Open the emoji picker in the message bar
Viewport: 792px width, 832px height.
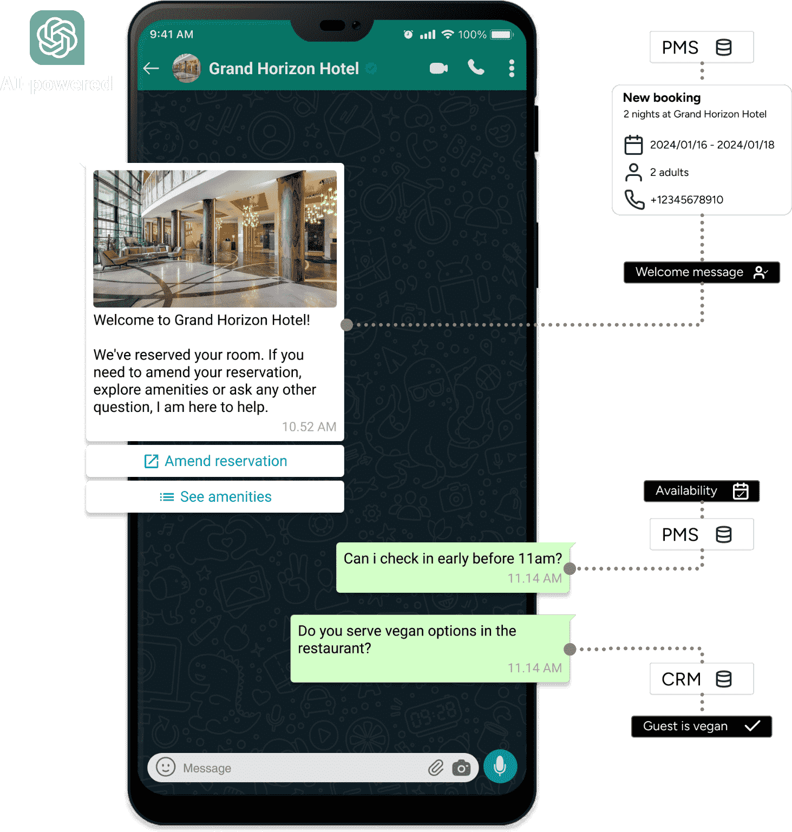point(166,767)
